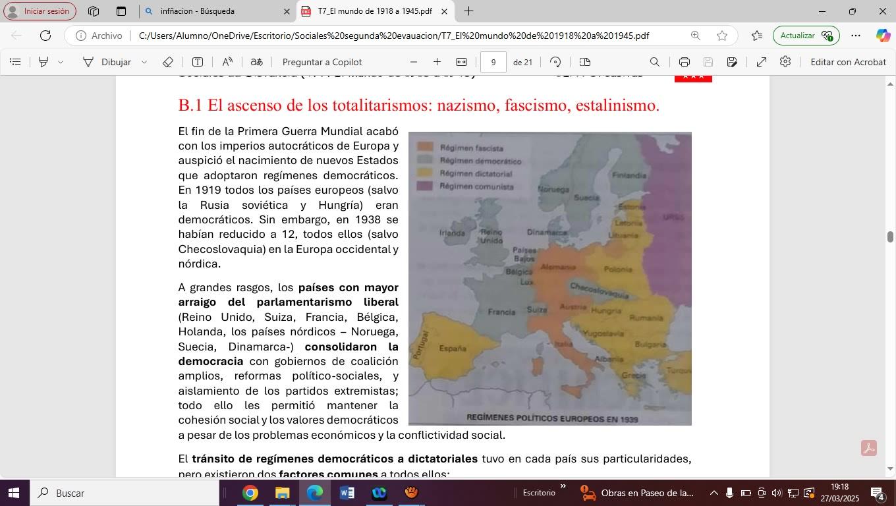Click the page number input field
The image size is (896, 506).
point(493,62)
